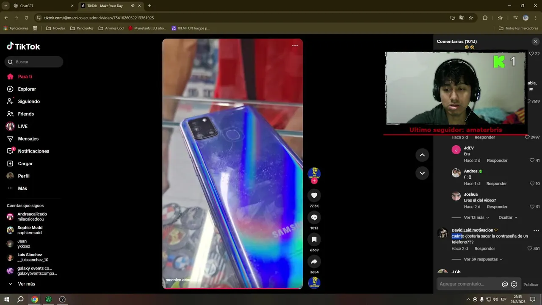
Task: Follow creator with the red plus badge
Action: pyautogui.click(x=314, y=181)
